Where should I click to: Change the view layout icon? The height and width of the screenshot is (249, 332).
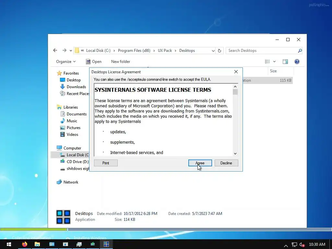267,61
